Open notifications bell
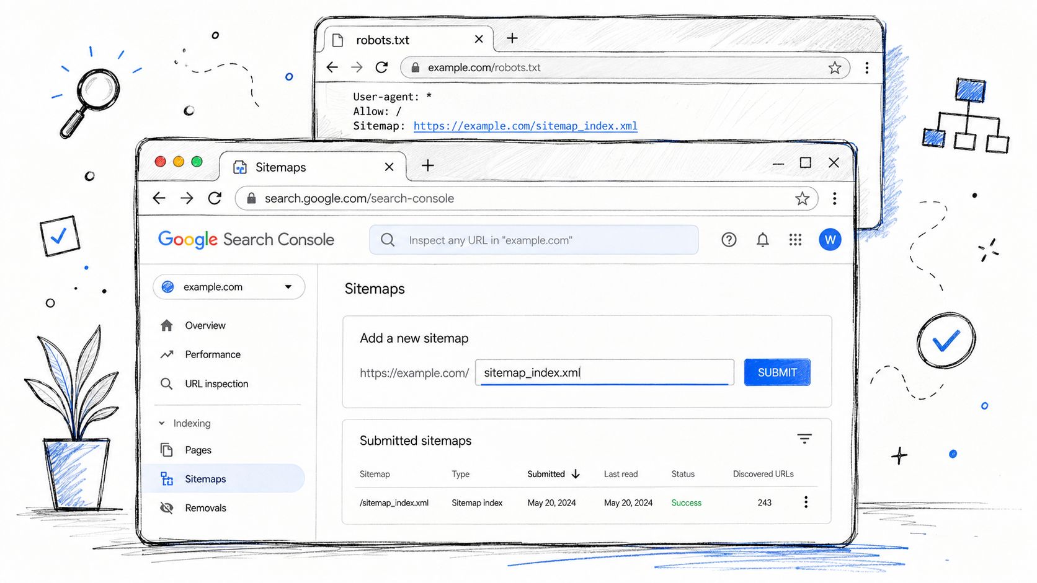This screenshot has width=1037, height=583. (x=763, y=240)
